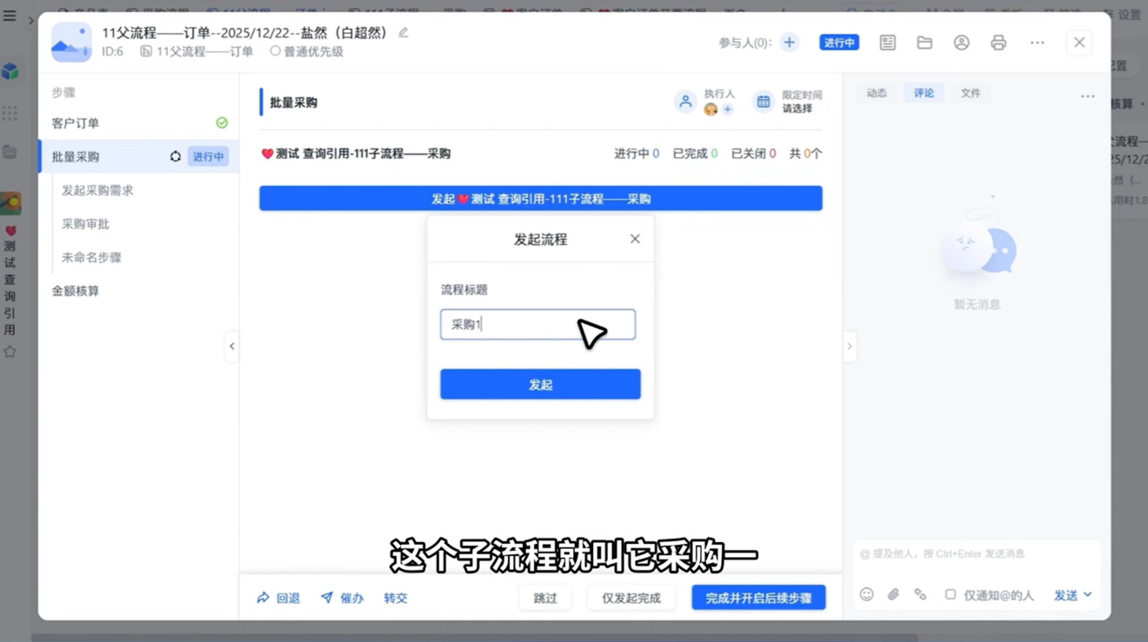Click the 流程标题 input field
This screenshot has height=642, width=1148.
pos(537,324)
